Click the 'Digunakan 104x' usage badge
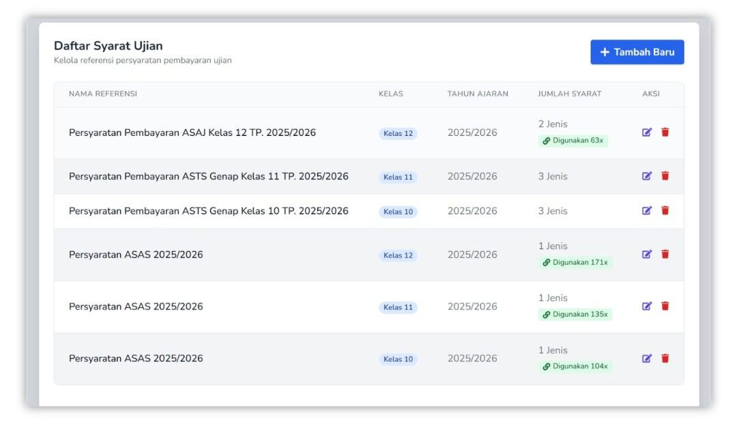 [575, 367]
